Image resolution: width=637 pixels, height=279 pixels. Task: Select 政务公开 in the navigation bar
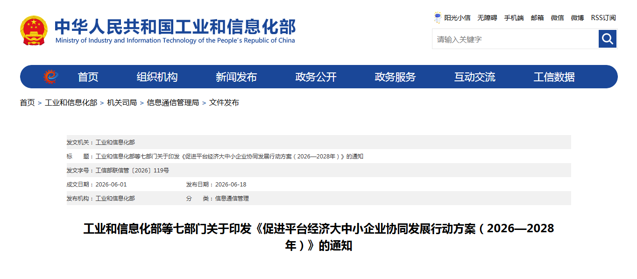click(x=316, y=77)
